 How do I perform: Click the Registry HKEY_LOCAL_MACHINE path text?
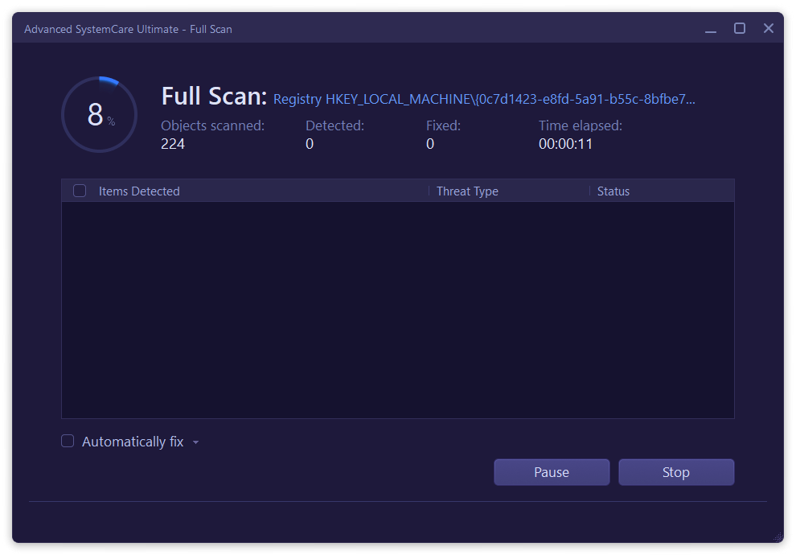[x=484, y=99]
